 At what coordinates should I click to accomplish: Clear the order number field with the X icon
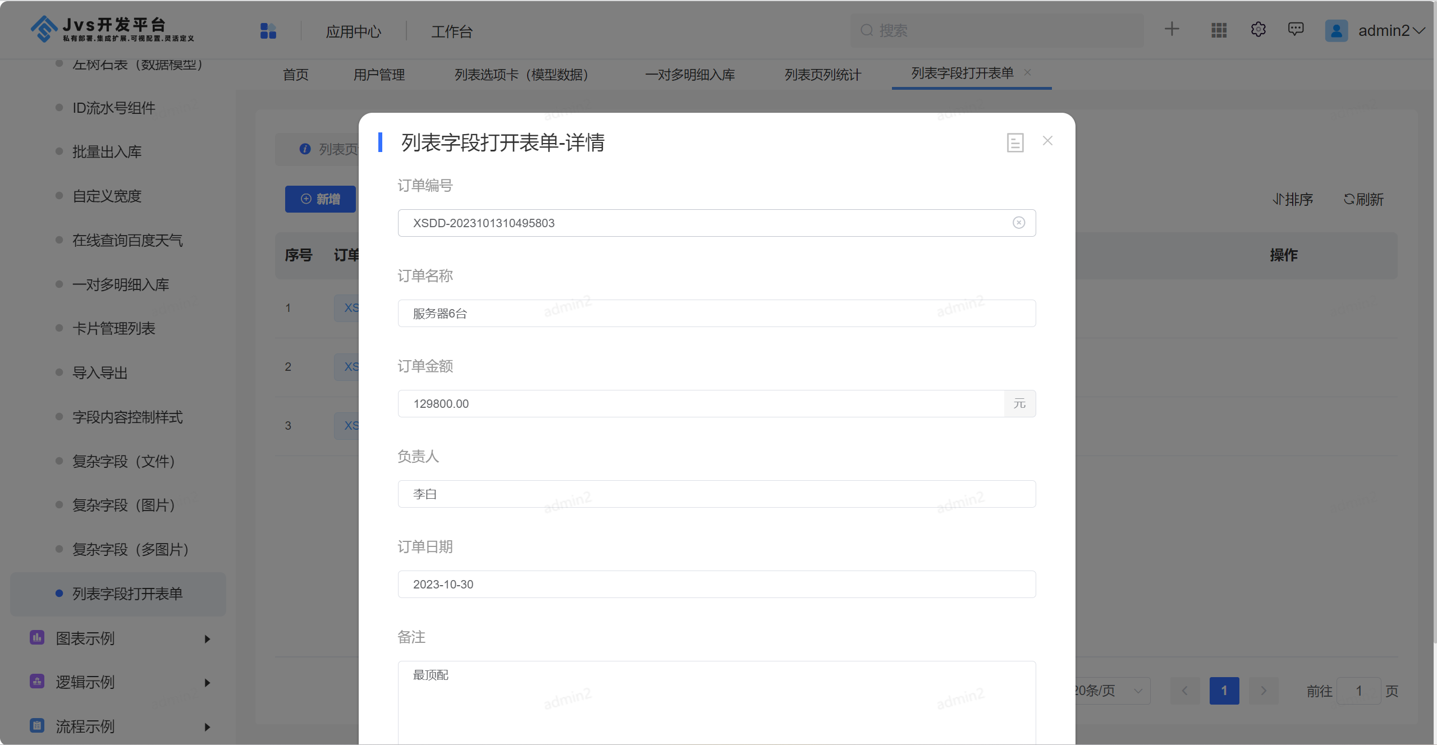[x=1019, y=223]
